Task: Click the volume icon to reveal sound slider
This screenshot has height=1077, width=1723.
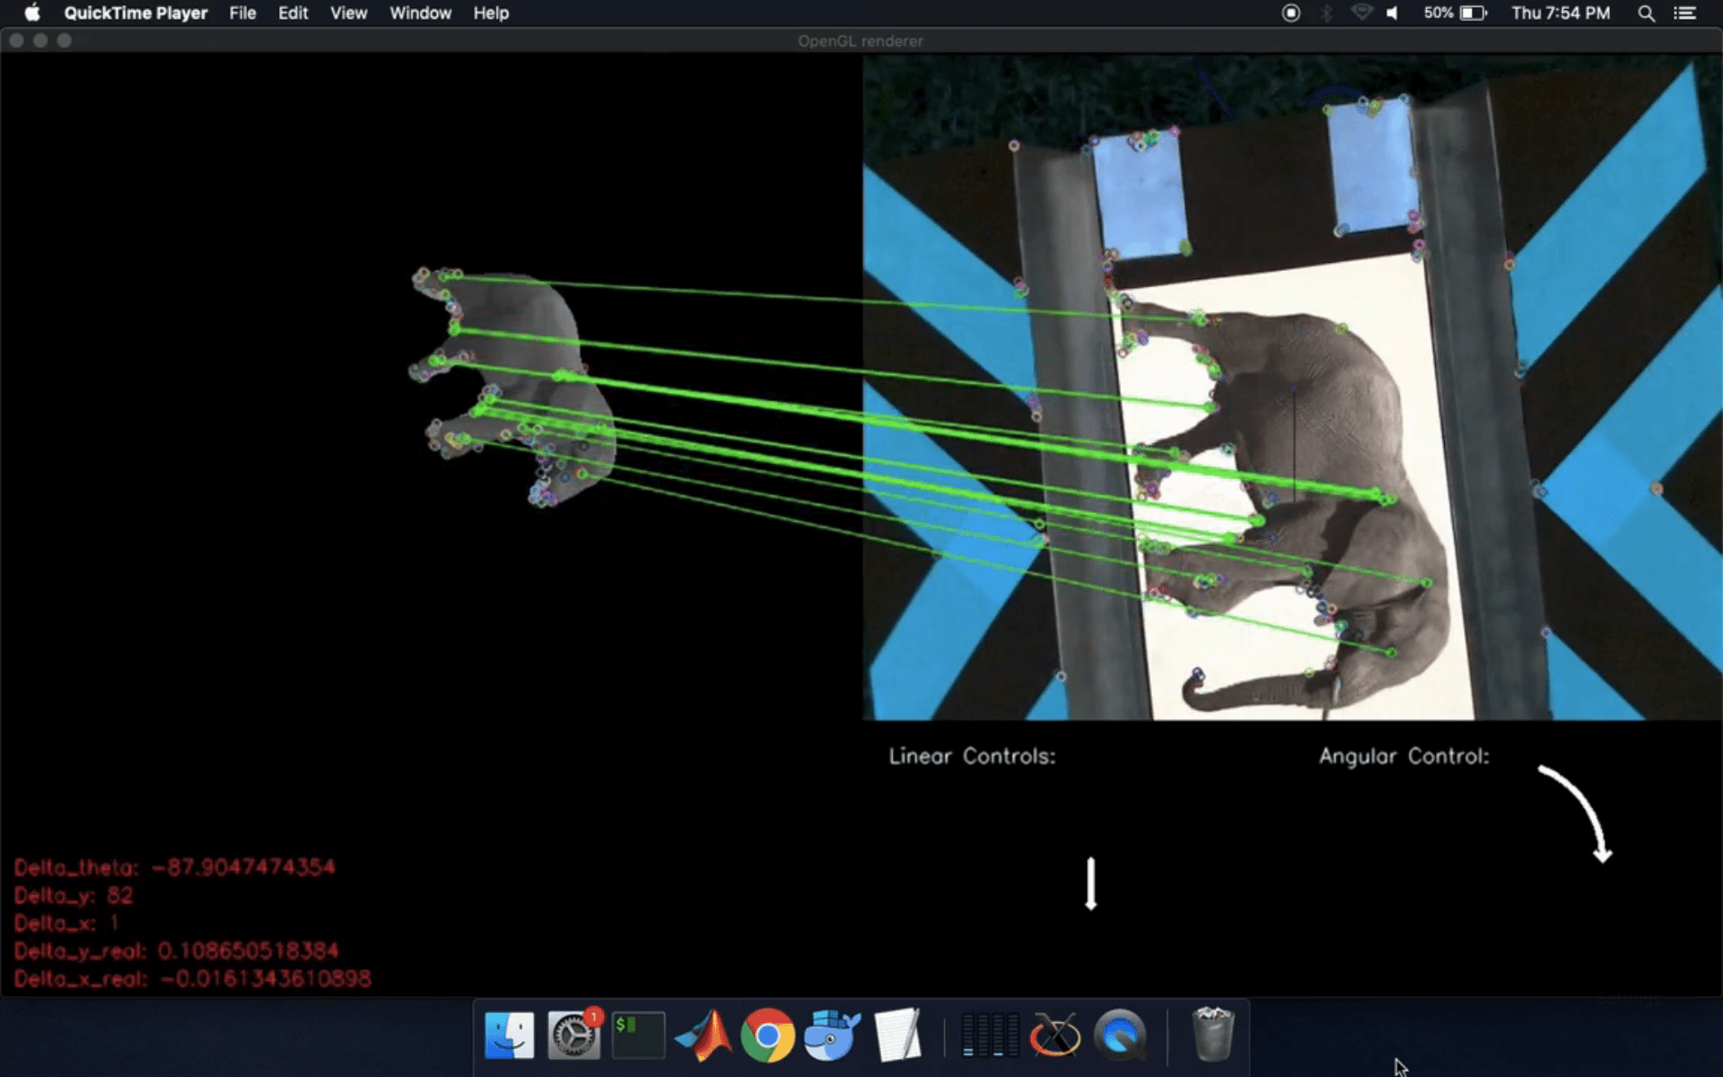Action: 1393,13
